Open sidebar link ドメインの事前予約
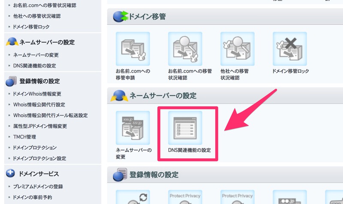The height and width of the screenshot is (204, 343). click(33, 197)
